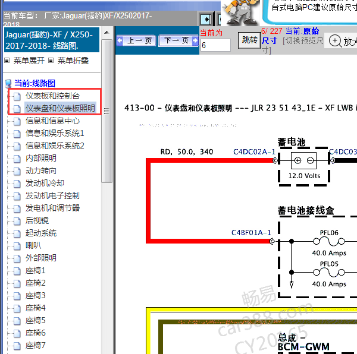357x354 pixels.
Task: Click the BCM-GWM module label
Action: pyautogui.click(x=303, y=347)
